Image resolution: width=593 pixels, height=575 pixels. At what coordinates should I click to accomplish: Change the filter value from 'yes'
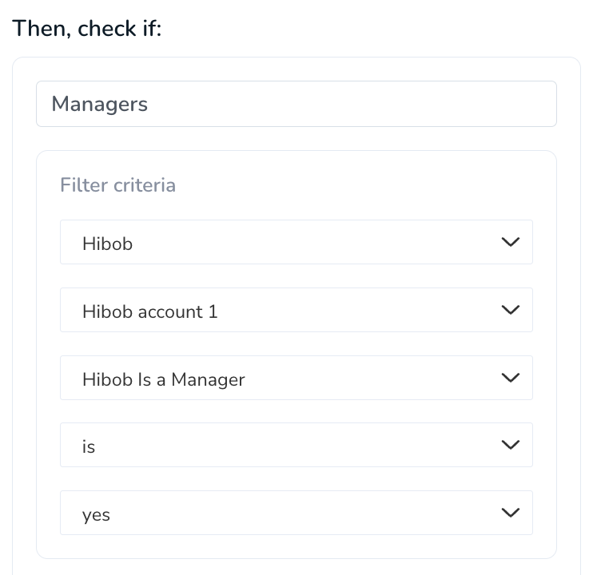[296, 513]
